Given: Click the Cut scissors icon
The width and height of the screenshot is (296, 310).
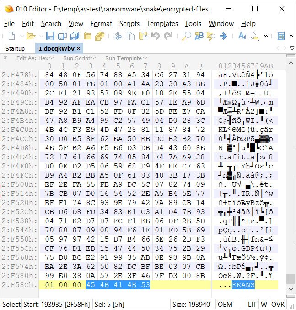Looking at the screenshot, I should [x=118, y=36].
